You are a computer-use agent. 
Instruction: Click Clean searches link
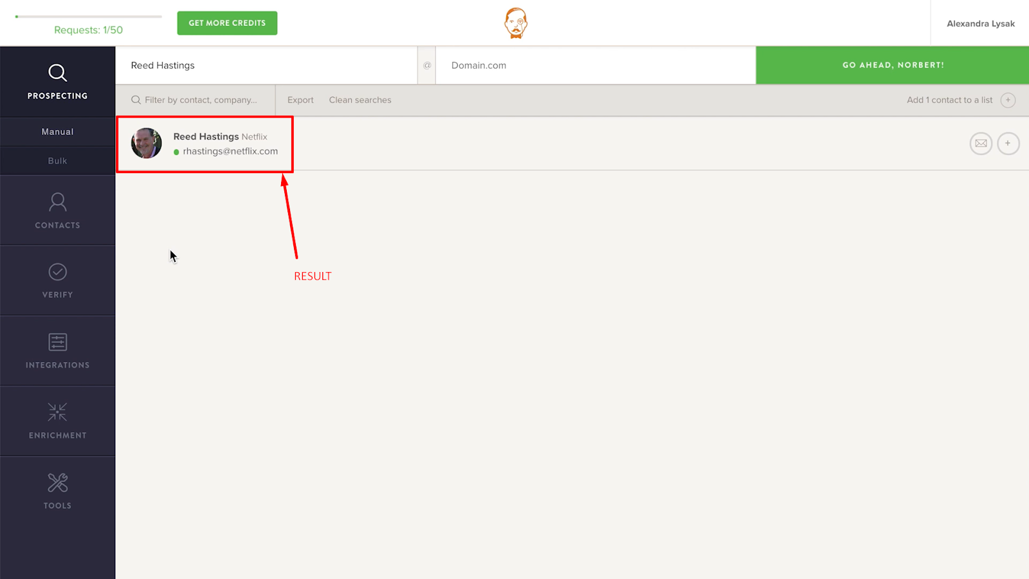pos(360,100)
